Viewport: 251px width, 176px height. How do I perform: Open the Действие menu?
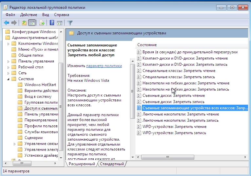29,15
